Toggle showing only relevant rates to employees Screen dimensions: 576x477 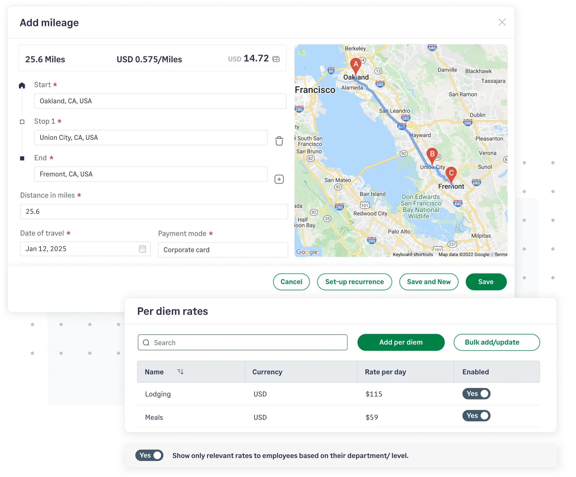coord(149,455)
